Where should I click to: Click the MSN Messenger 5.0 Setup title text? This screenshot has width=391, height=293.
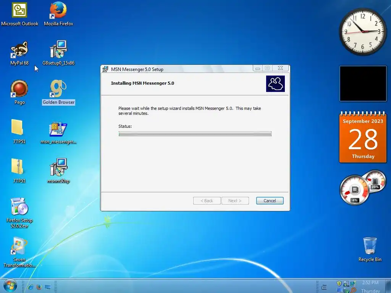click(137, 69)
